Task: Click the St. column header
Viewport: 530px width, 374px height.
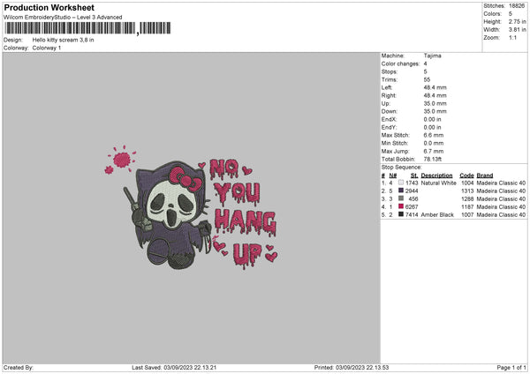Action: (413, 175)
